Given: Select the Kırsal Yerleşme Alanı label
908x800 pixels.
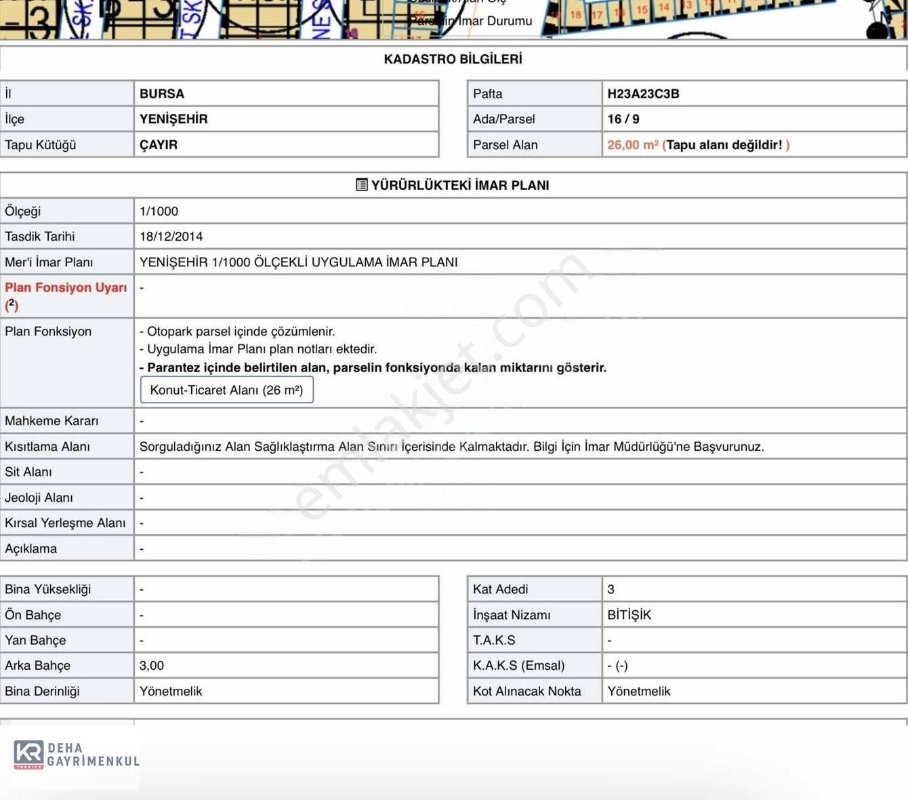Looking at the screenshot, I should click(65, 523).
